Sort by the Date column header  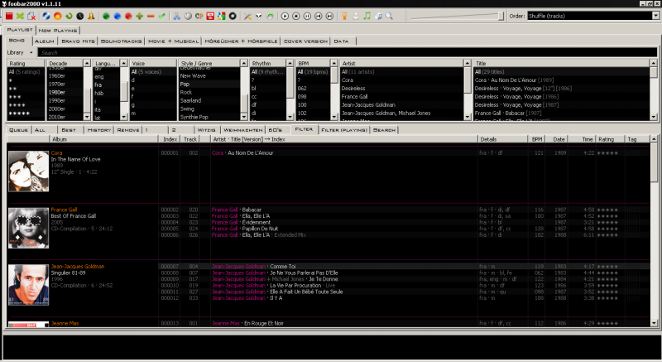(x=558, y=139)
